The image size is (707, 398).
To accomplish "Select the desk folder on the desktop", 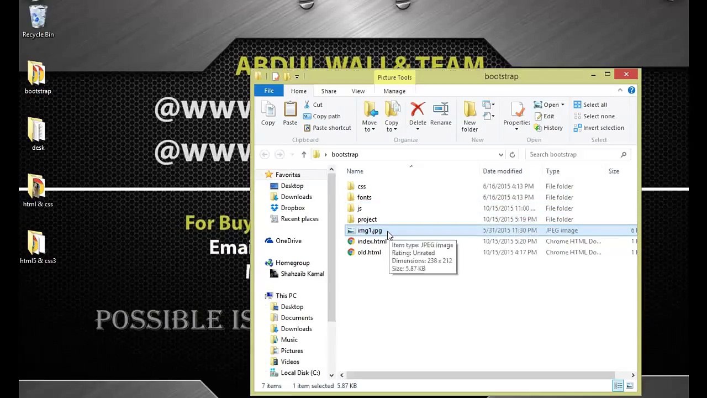I will (x=38, y=134).
